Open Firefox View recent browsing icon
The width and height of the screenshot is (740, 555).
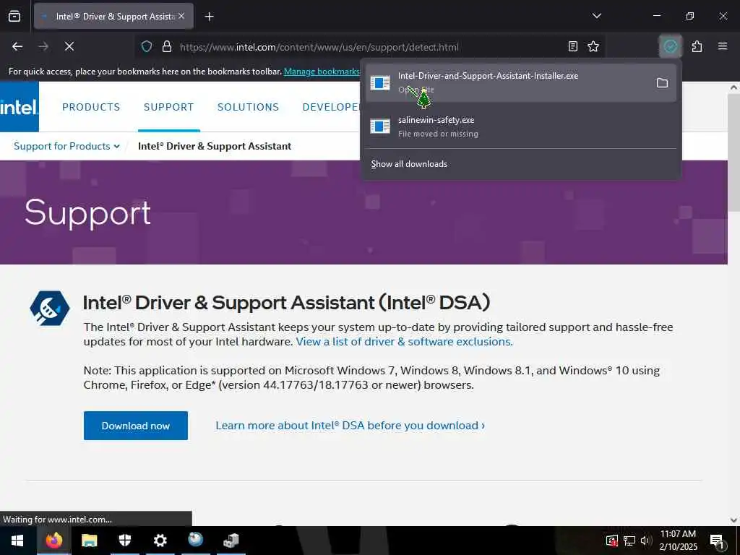click(x=14, y=17)
